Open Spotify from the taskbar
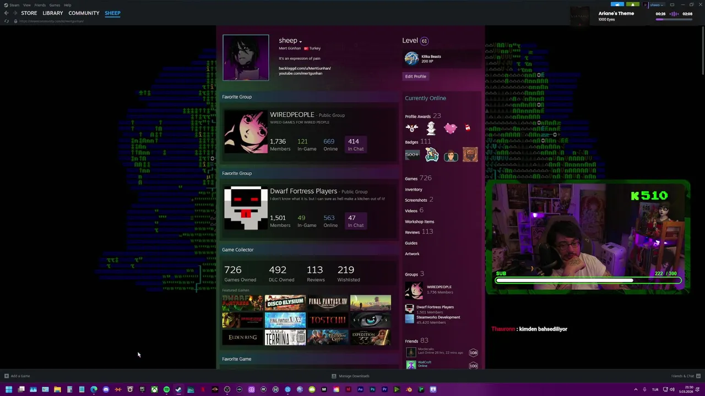 (166, 389)
